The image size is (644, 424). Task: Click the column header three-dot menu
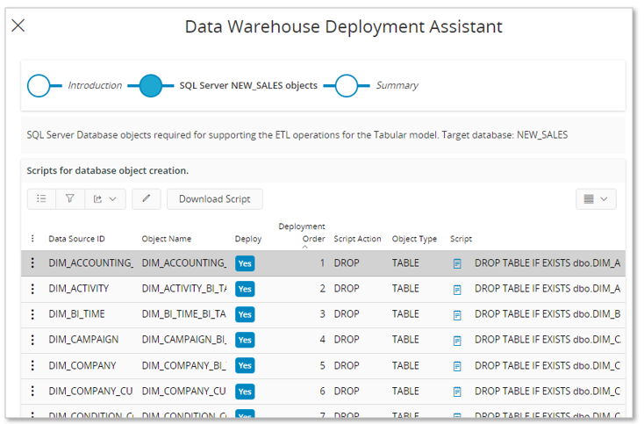[33, 239]
